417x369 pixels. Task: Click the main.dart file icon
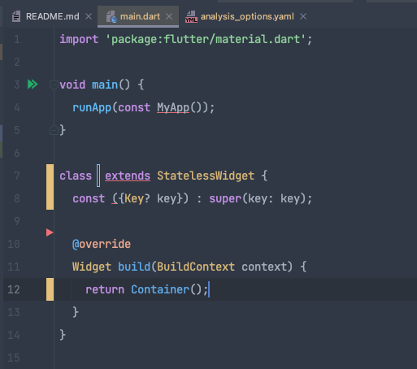[111, 16]
